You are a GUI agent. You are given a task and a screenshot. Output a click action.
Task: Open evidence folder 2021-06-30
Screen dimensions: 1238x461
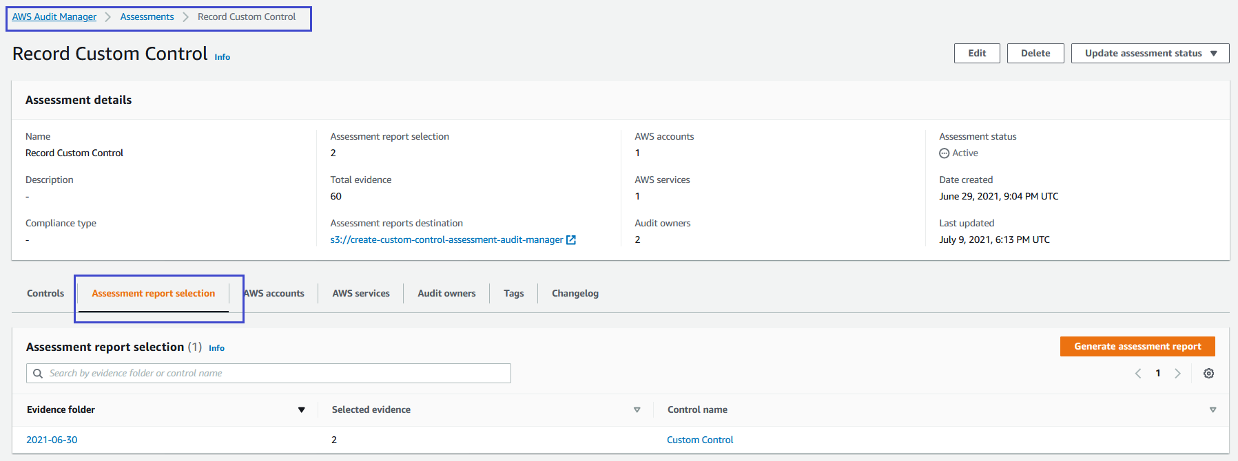click(x=52, y=440)
